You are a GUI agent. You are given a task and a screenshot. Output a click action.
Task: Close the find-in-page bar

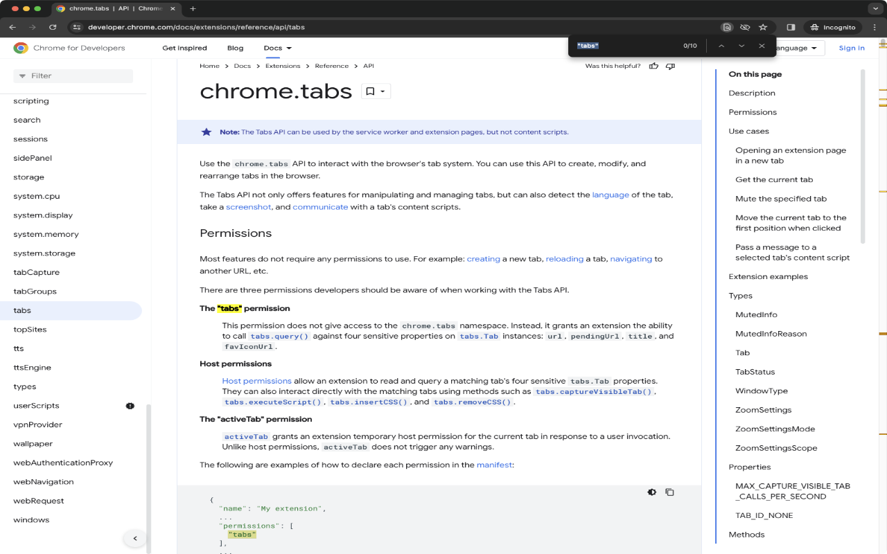[x=762, y=46]
